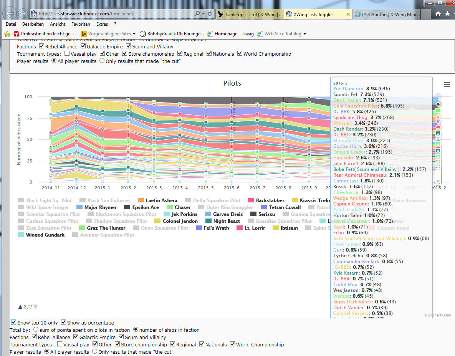Select Only results that made the cut (bottom)
The width and height of the screenshot is (455, 356).
pyautogui.click(x=94, y=352)
